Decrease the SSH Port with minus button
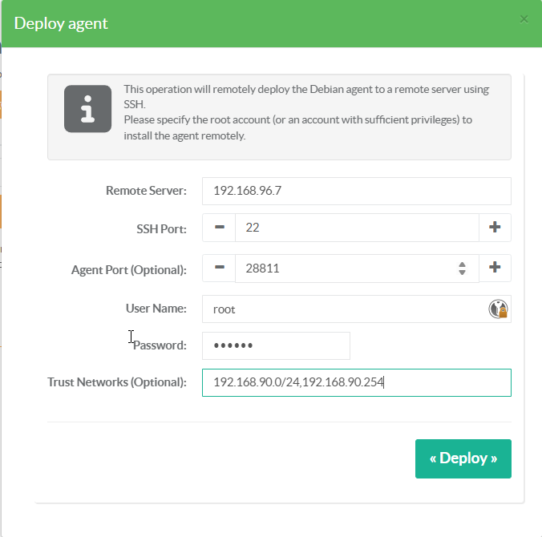The height and width of the screenshot is (537, 542). tap(219, 228)
